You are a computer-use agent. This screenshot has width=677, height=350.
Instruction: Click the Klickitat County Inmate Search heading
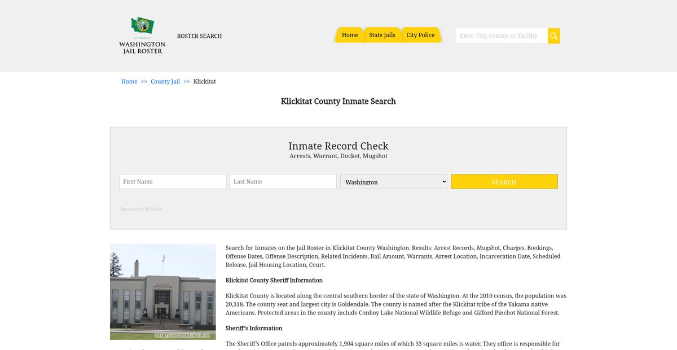[x=338, y=102]
